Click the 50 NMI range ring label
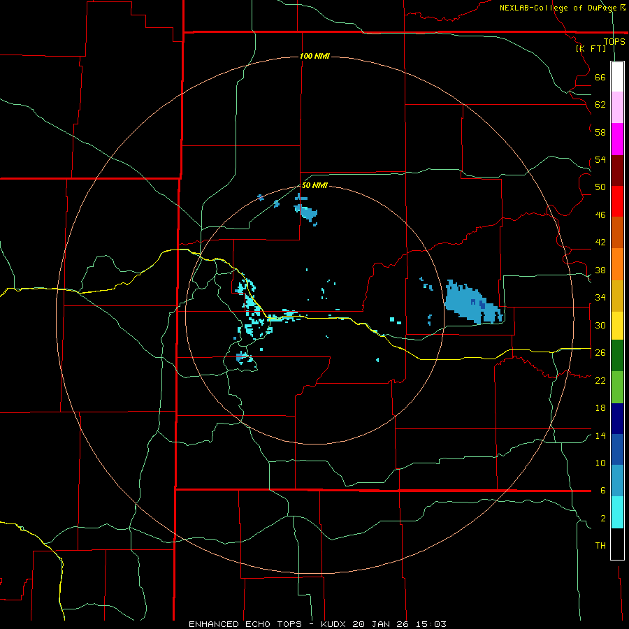This screenshot has width=629, height=629. (314, 185)
